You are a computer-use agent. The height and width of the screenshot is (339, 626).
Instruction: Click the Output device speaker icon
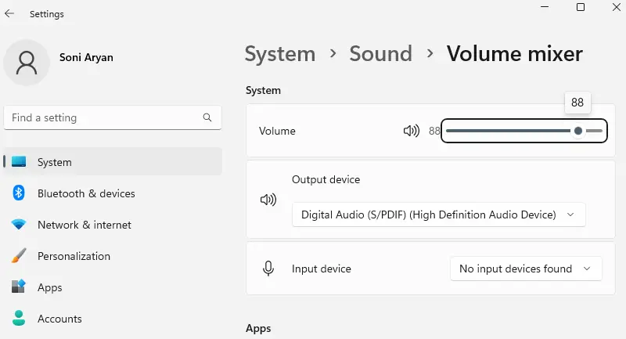click(x=268, y=200)
